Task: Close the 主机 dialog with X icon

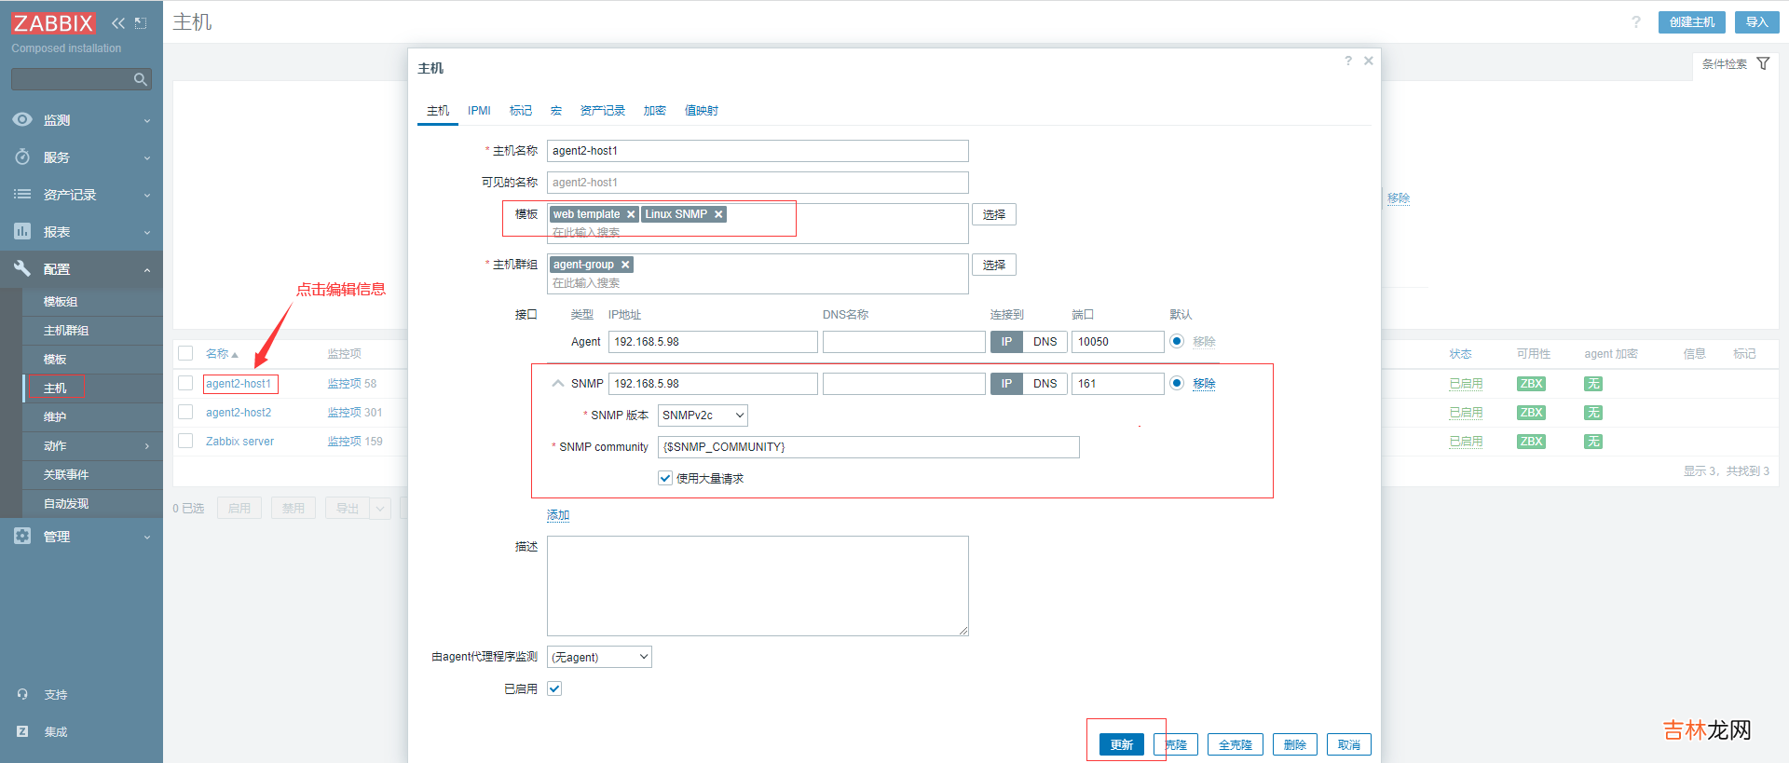Action: coord(1369,61)
